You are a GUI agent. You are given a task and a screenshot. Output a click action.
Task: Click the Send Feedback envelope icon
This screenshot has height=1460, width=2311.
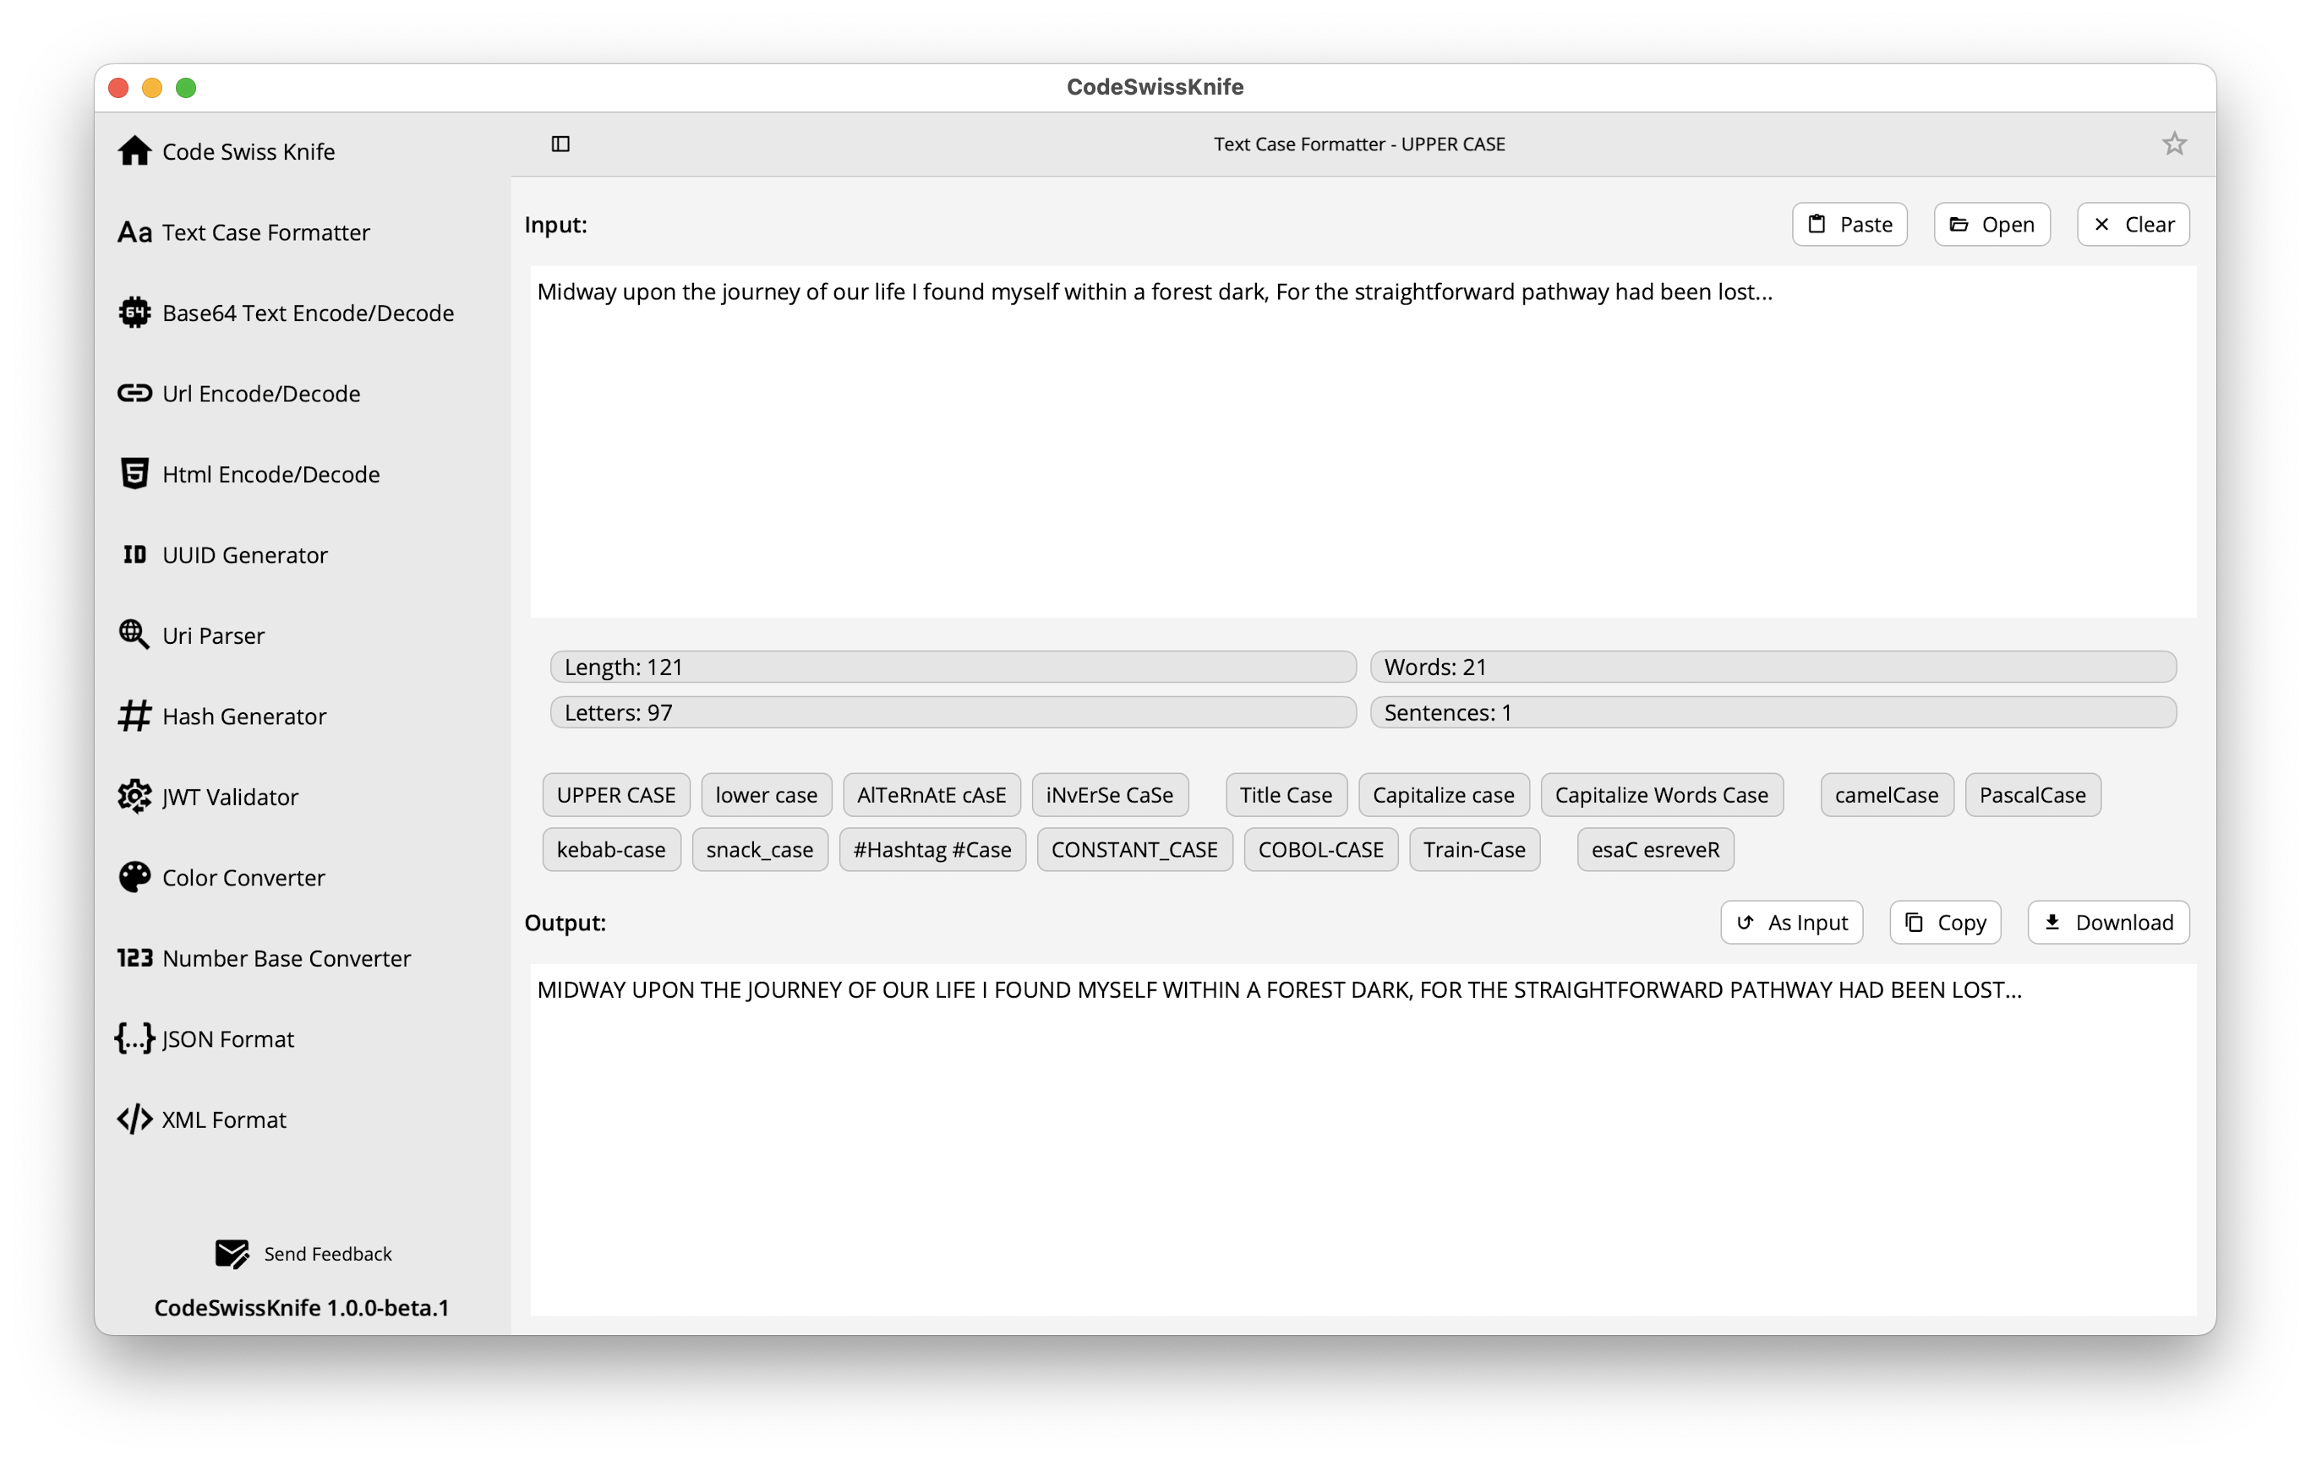point(232,1254)
